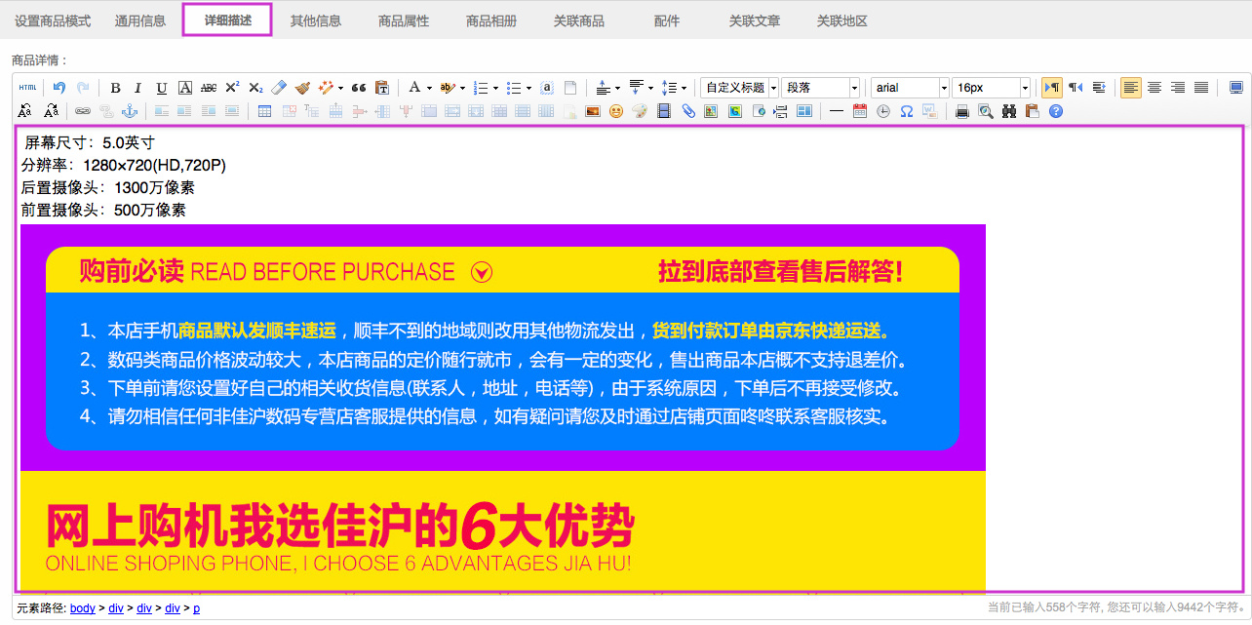1252x625 pixels.
Task: Click the select all icon
Action: [x=547, y=88]
